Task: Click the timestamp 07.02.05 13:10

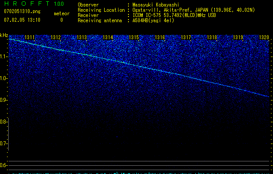Action: pos(22,20)
